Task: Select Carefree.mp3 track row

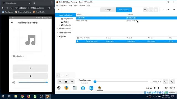Action: (x=126, y=41)
